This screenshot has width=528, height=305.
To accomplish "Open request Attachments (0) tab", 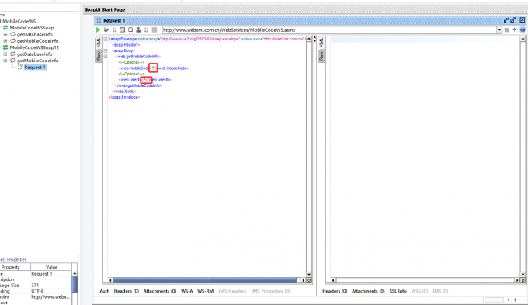I will pos(160,291).
